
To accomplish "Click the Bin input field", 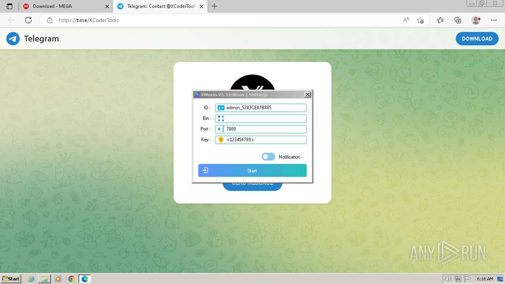I will [261, 118].
